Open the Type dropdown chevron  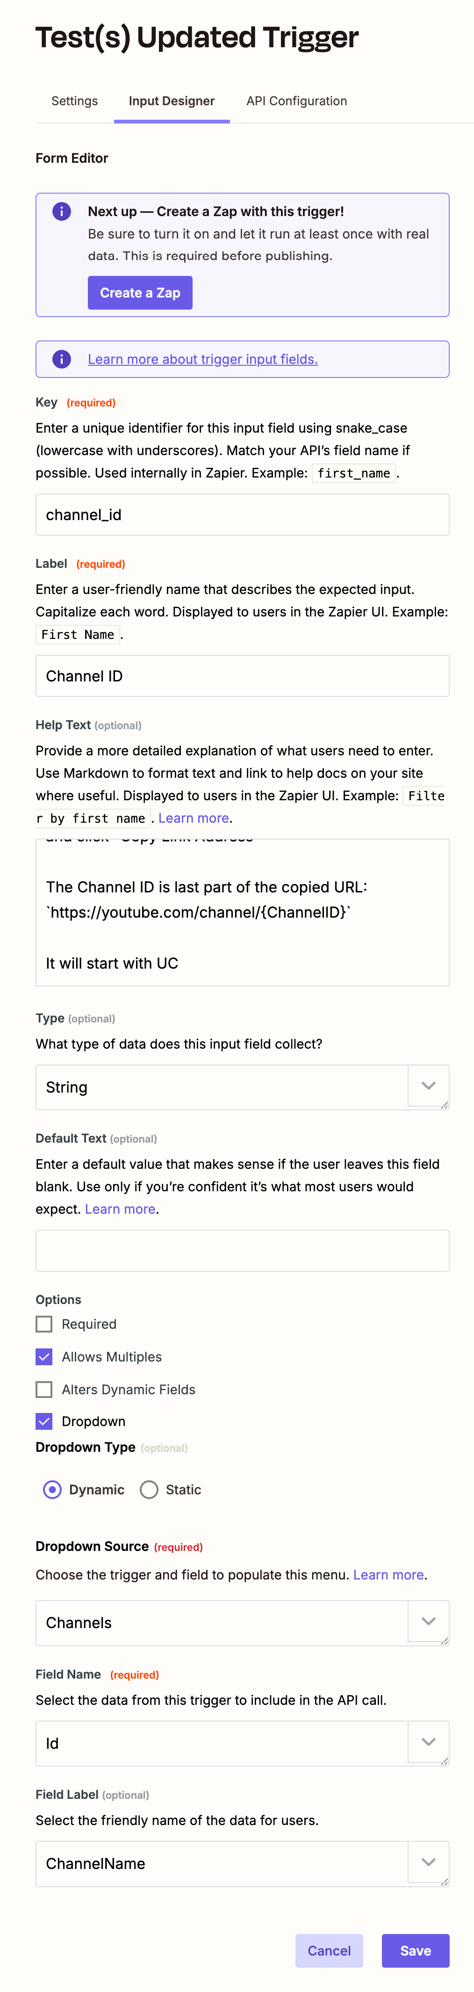pos(428,1086)
